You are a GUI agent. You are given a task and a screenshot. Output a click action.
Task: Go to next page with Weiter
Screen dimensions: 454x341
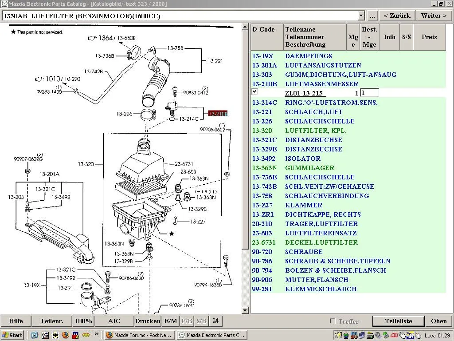tap(434, 16)
